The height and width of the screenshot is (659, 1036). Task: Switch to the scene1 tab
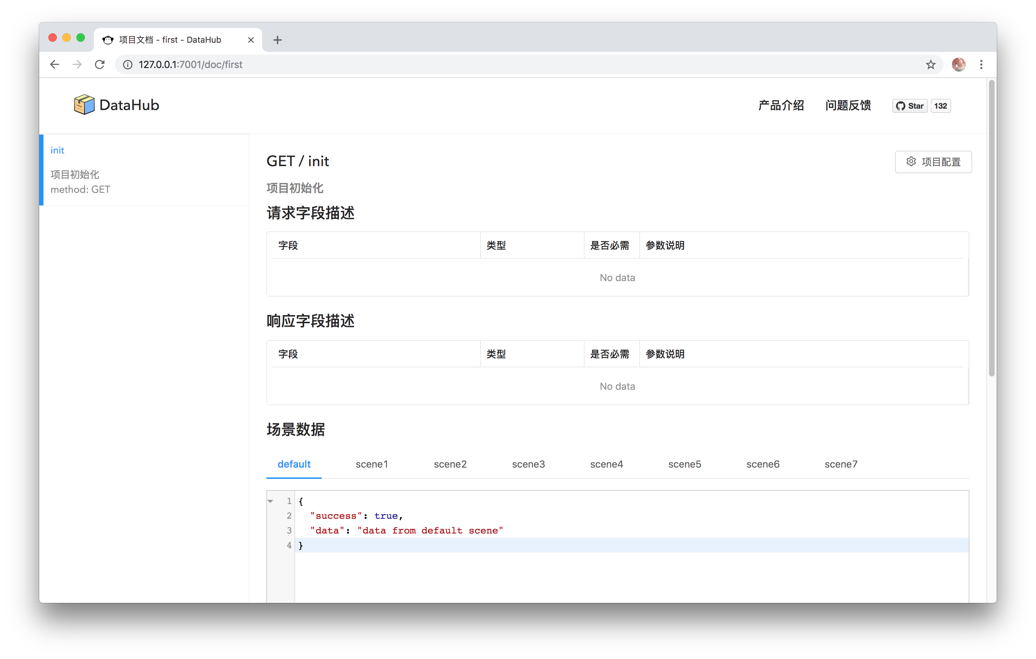pyautogui.click(x=372, y=464)
